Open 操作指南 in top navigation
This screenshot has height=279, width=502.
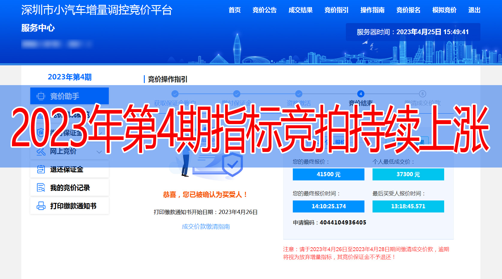[372, 10]
